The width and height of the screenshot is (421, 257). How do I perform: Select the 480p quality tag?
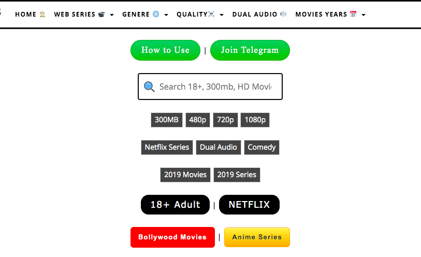point(197,120)
